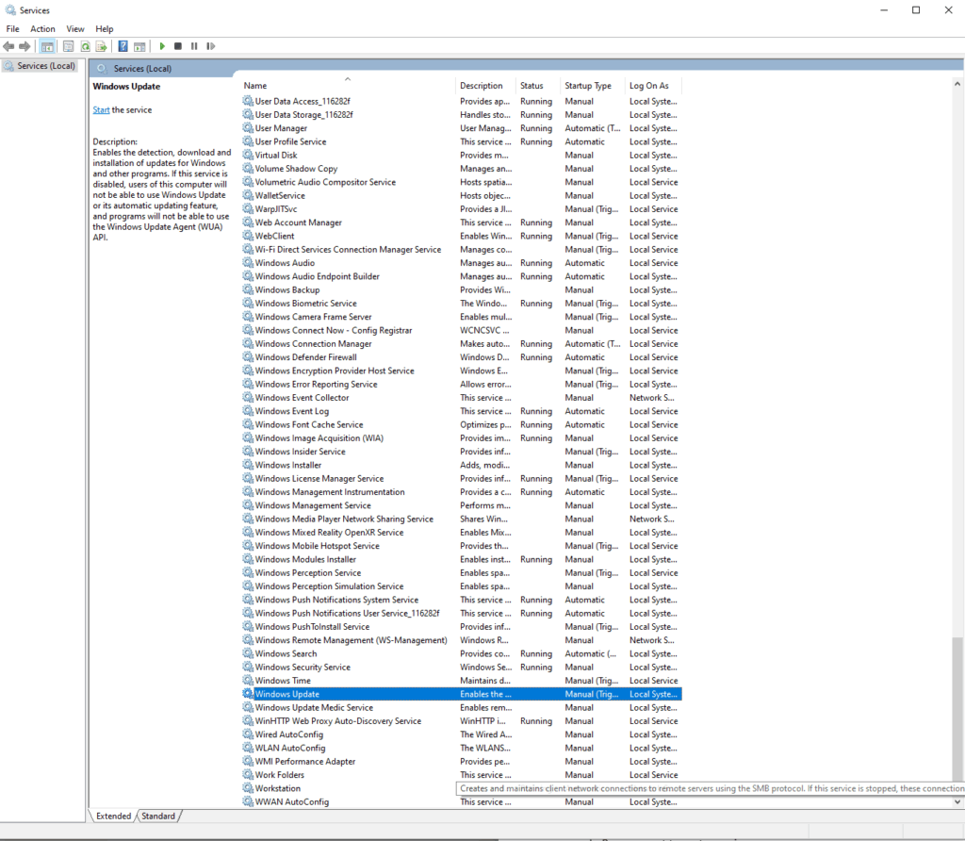Click gear icon of Windows Backup row
Image resolution: width=965 pixels, height=841 pixels.
tap(248, 290)
